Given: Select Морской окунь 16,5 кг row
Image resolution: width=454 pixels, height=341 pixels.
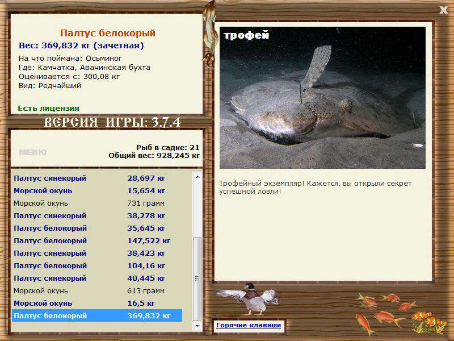Looking at the screenshot, I should 96,303.
